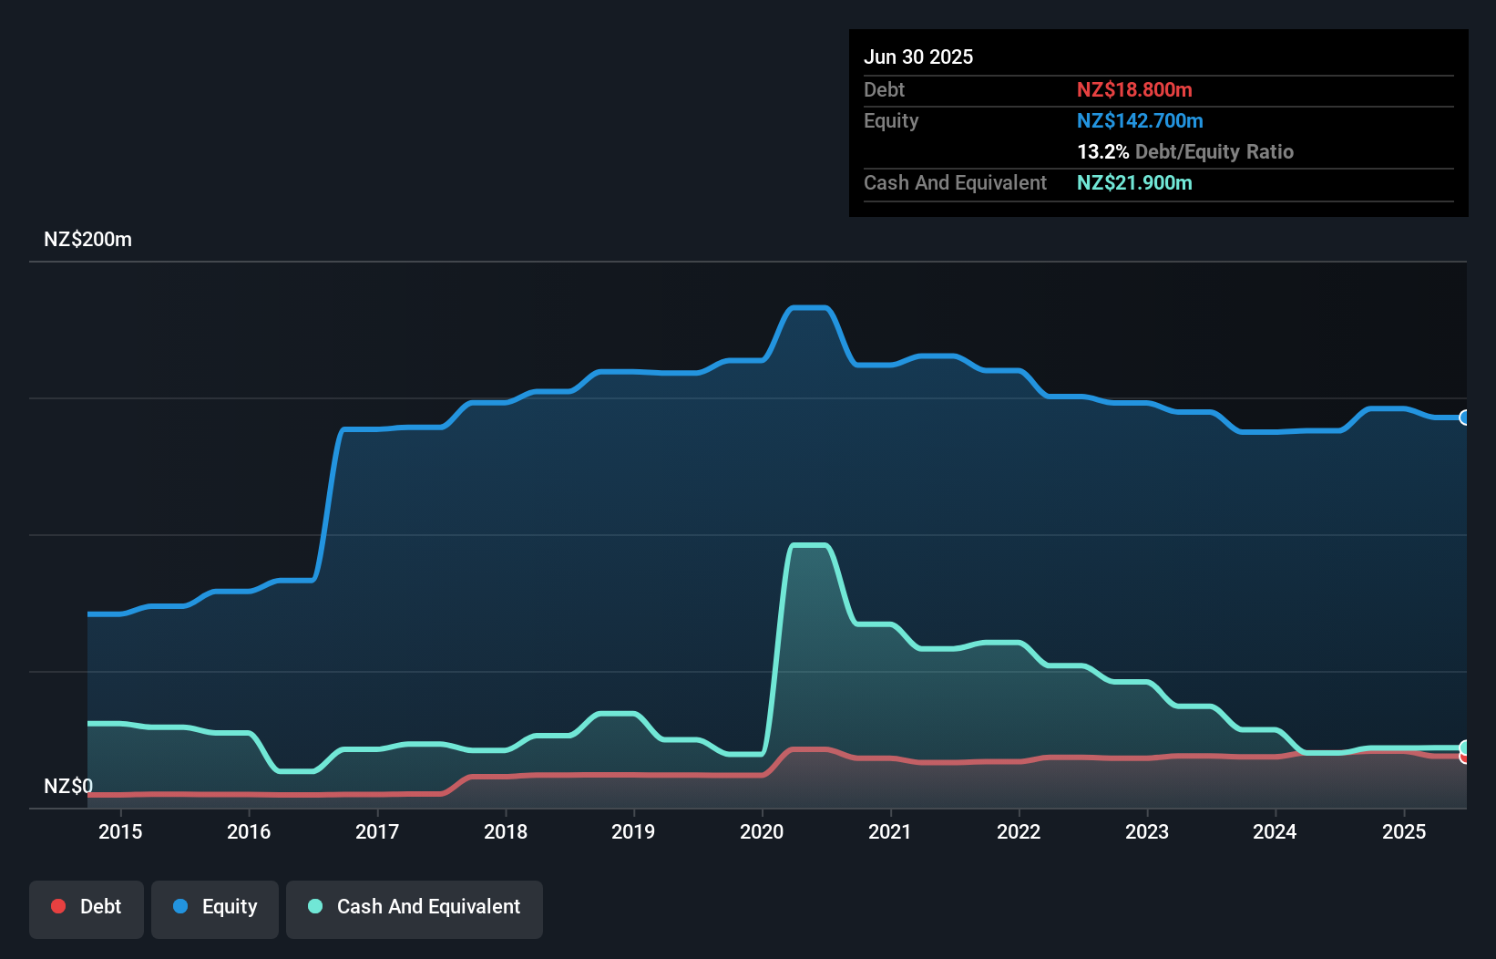
Task: Click the 2020 x-axis year label
Action: (762, 831)
